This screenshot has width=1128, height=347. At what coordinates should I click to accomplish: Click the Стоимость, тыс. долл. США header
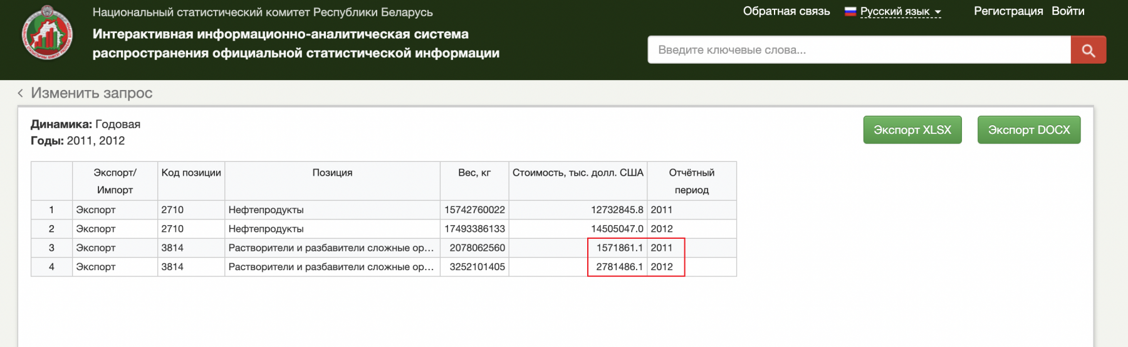point(578,181)
